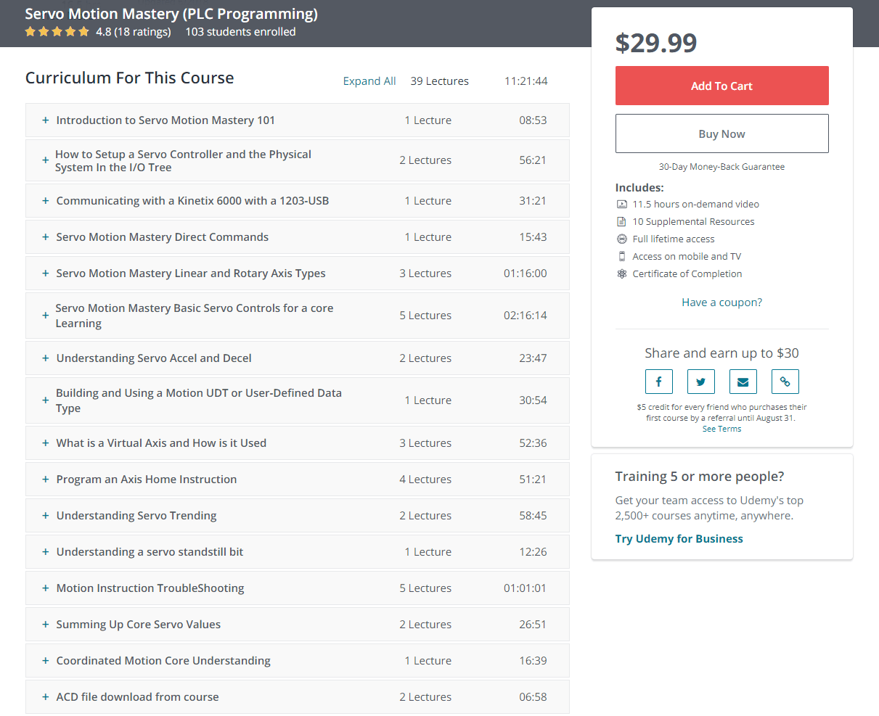Expand Understanding a servo standstill bit section
Screen dimensions: 879x716
298,552
